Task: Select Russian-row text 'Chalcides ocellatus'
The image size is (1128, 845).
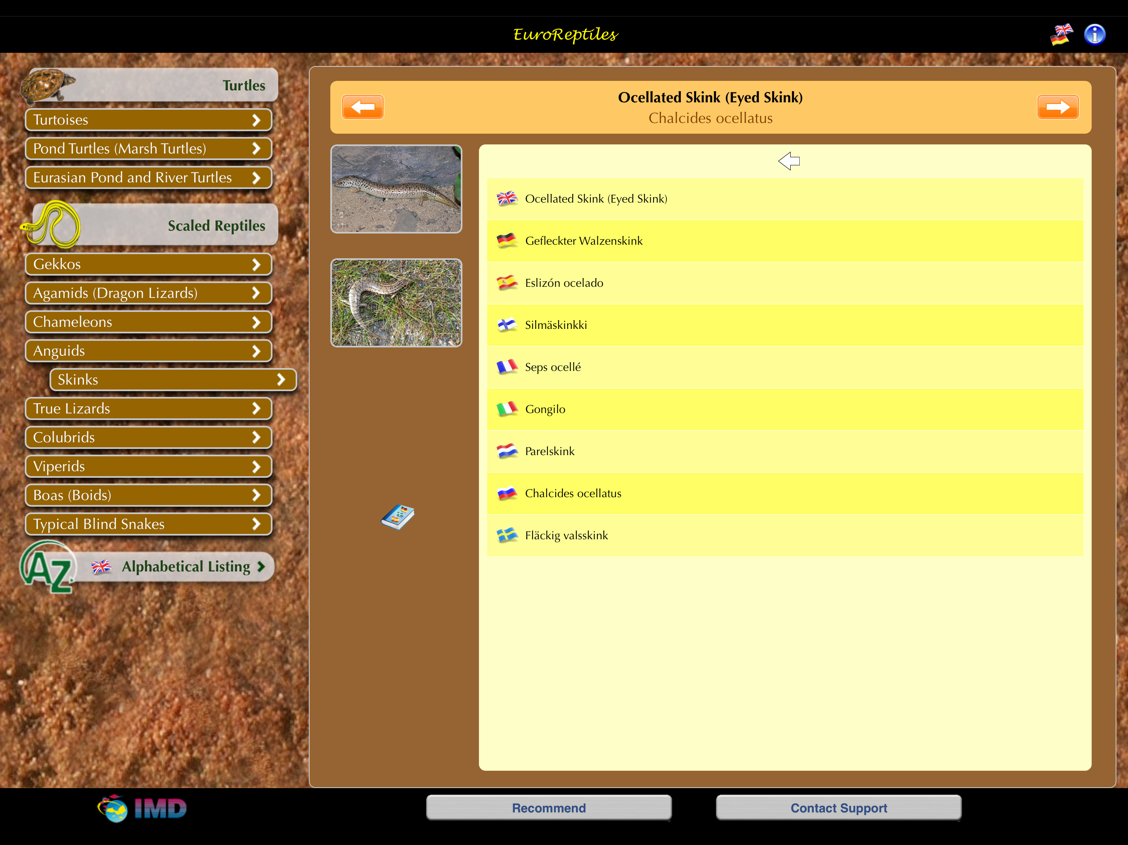Action: click(x=573, y=493)
